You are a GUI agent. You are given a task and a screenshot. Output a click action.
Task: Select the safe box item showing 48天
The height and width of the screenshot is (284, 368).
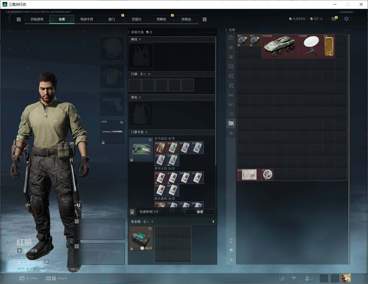pyautogui.click(x=141, y=238)
